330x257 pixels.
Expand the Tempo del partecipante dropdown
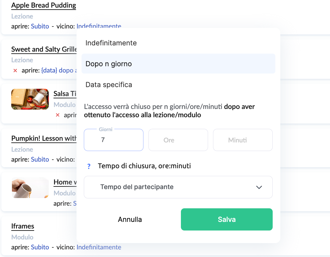click(178, 187)
